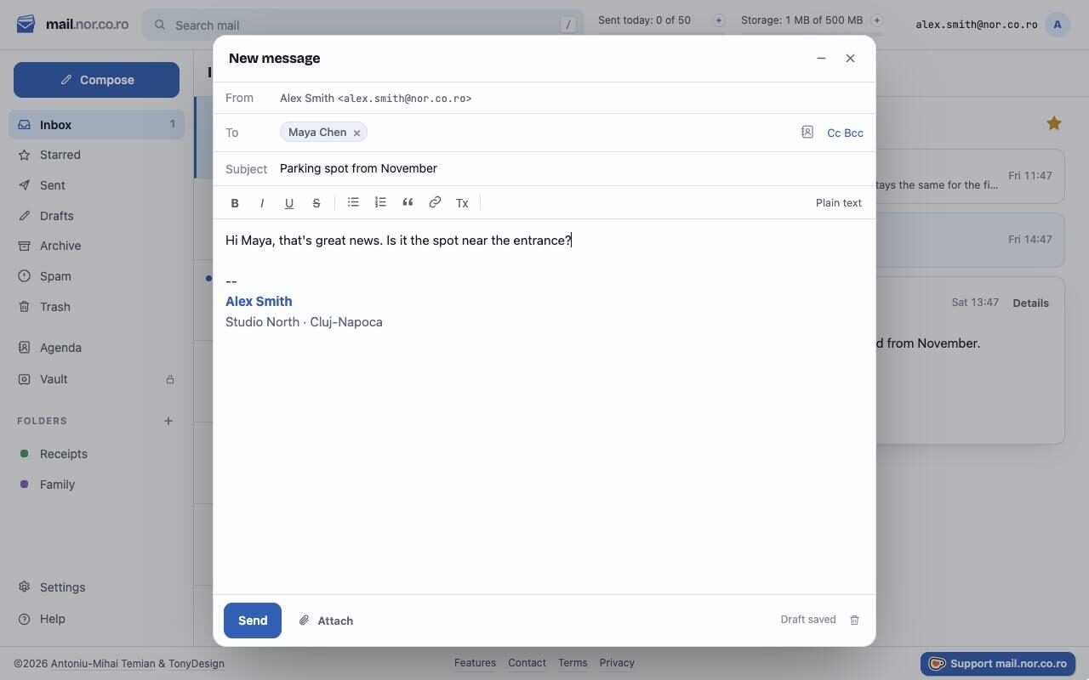Unstar the conversation with star icon

pos(1054,123)
